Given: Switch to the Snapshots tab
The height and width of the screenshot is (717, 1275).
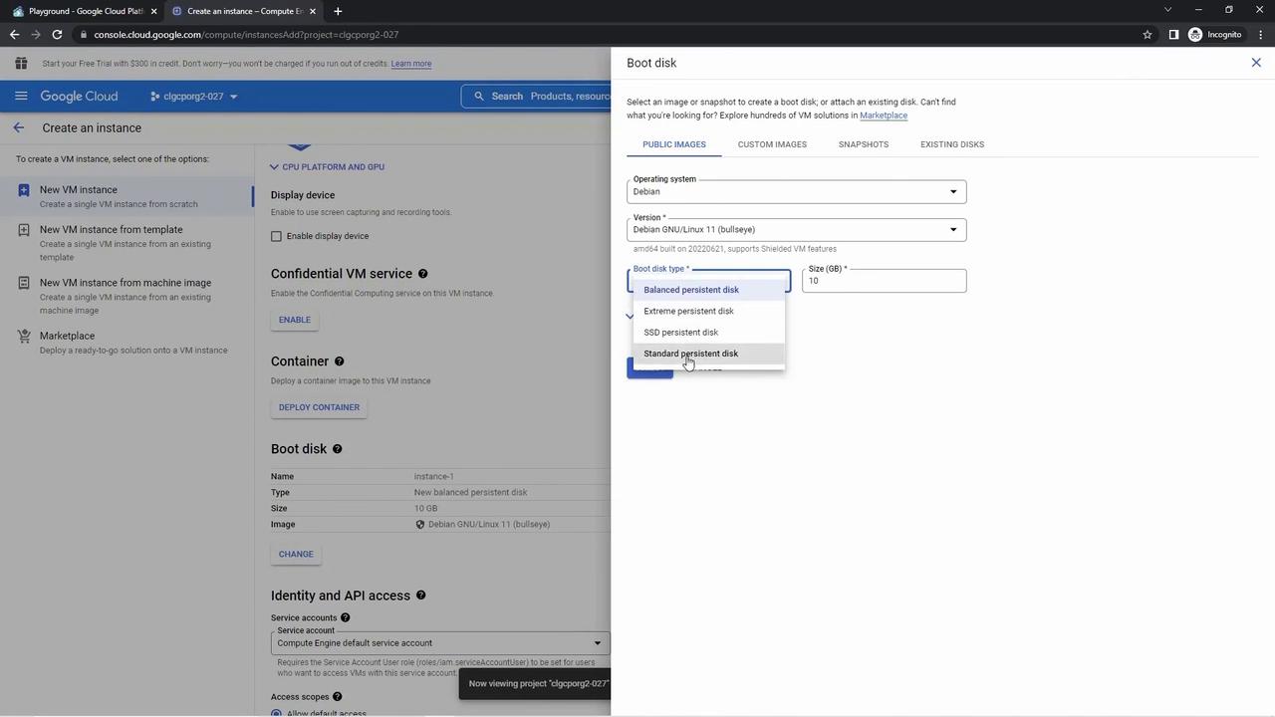Looking at the screenshot, I should pyautogui.click(x=864, y=144).
